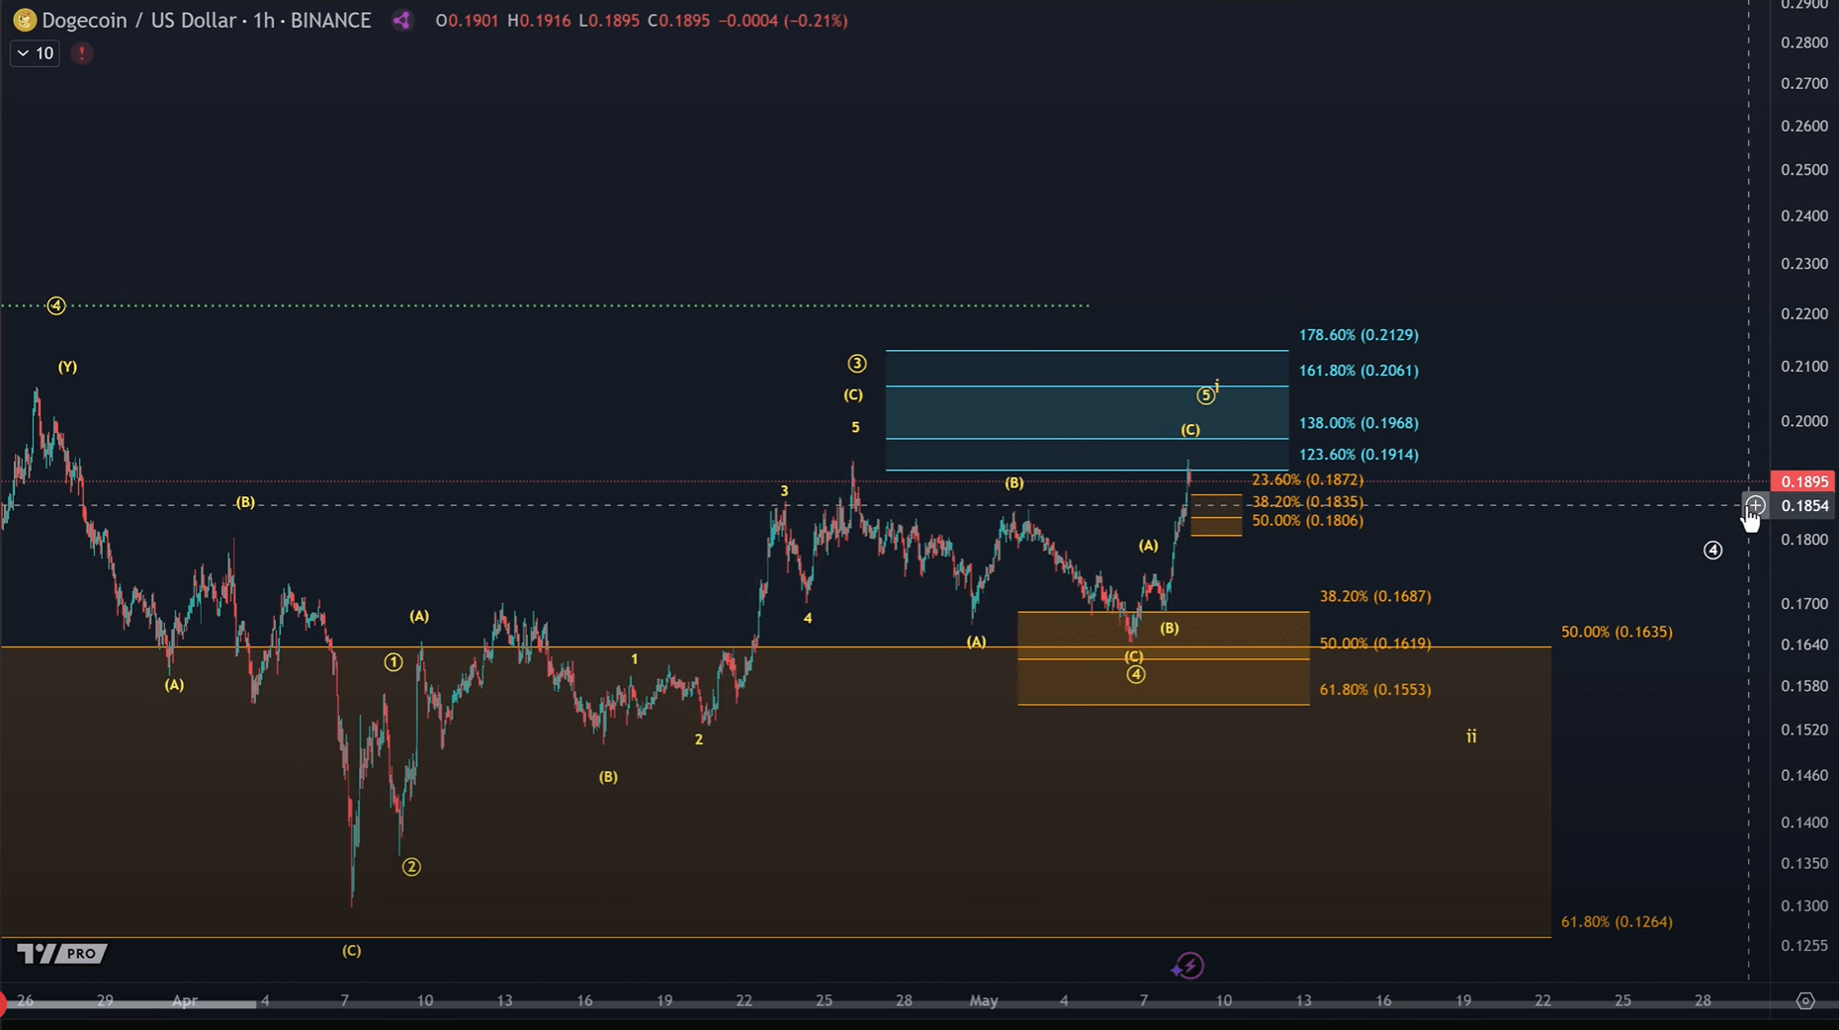Click the circled 1 wave label

pos(394,662)
